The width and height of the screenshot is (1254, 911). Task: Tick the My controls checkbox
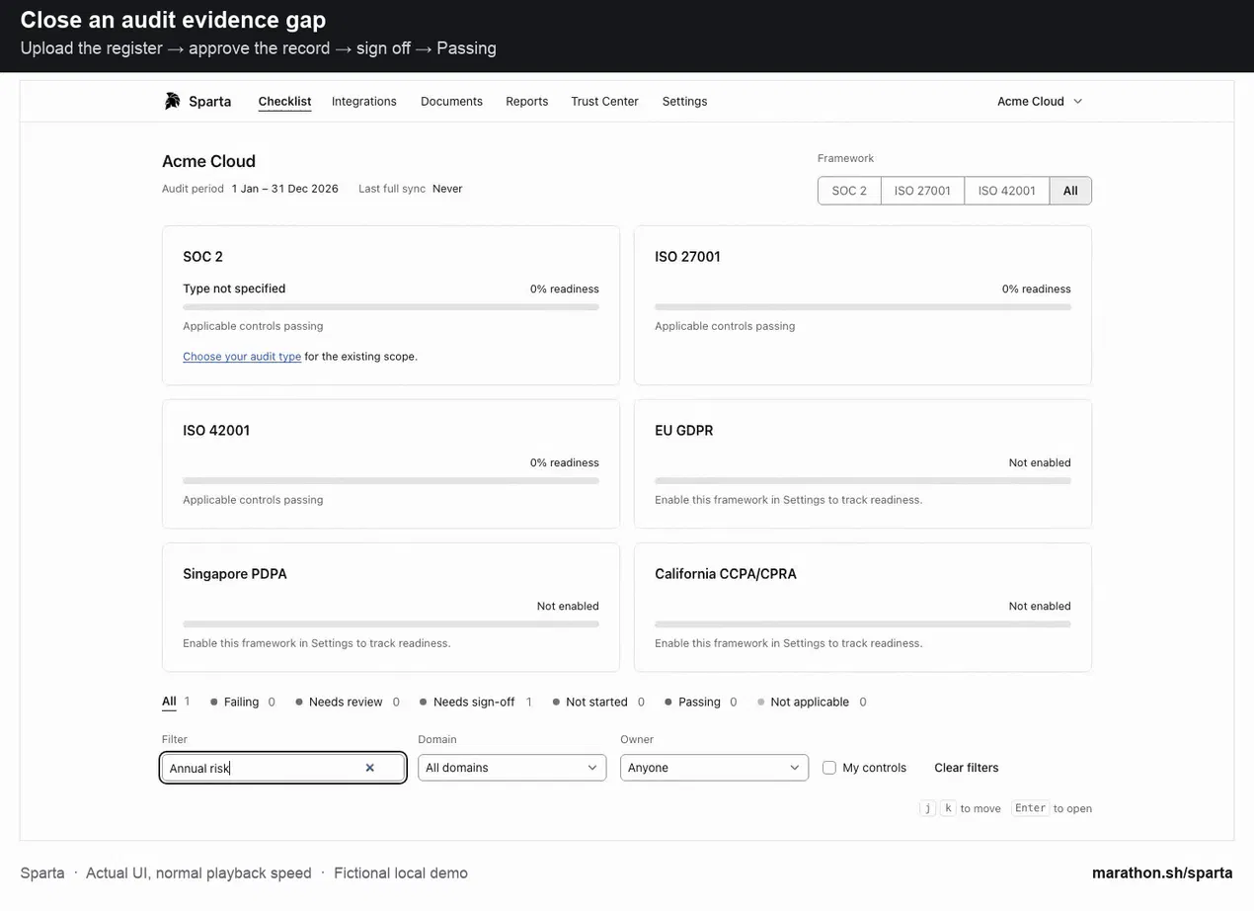click(x=829, y=768)
